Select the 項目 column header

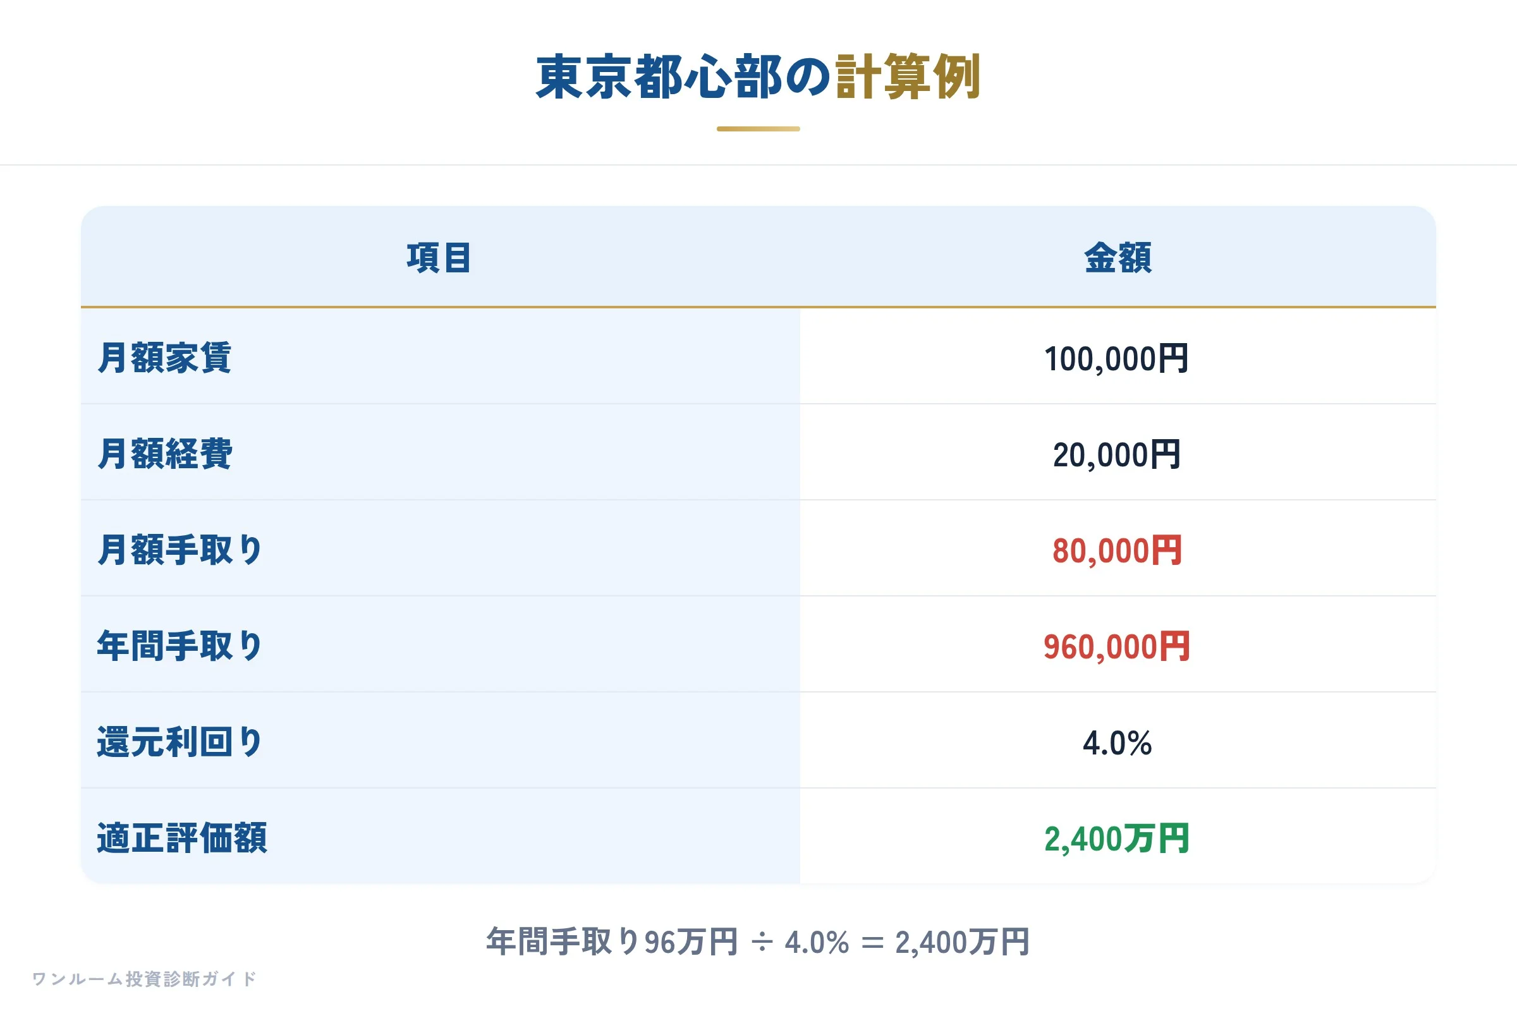[439, 258]
